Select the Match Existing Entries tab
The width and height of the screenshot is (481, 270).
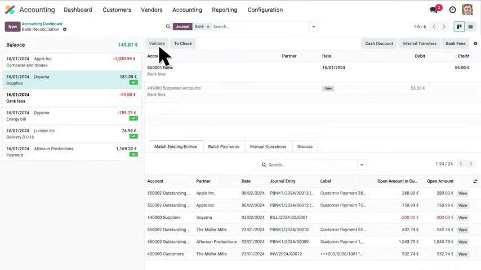176,147
